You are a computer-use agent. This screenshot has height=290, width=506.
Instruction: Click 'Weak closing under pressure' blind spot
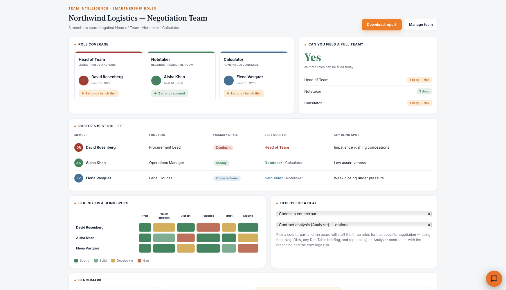359,178
